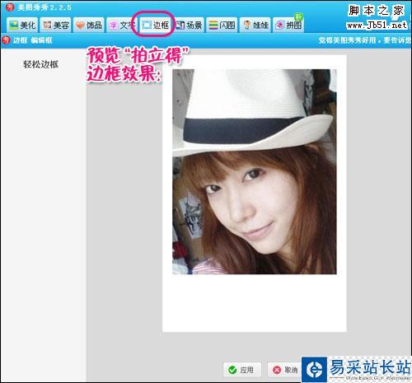Viewport: 412px width, 383px height.
Task: Open the 饰品 tab
Action: click(x=89, y=26)
